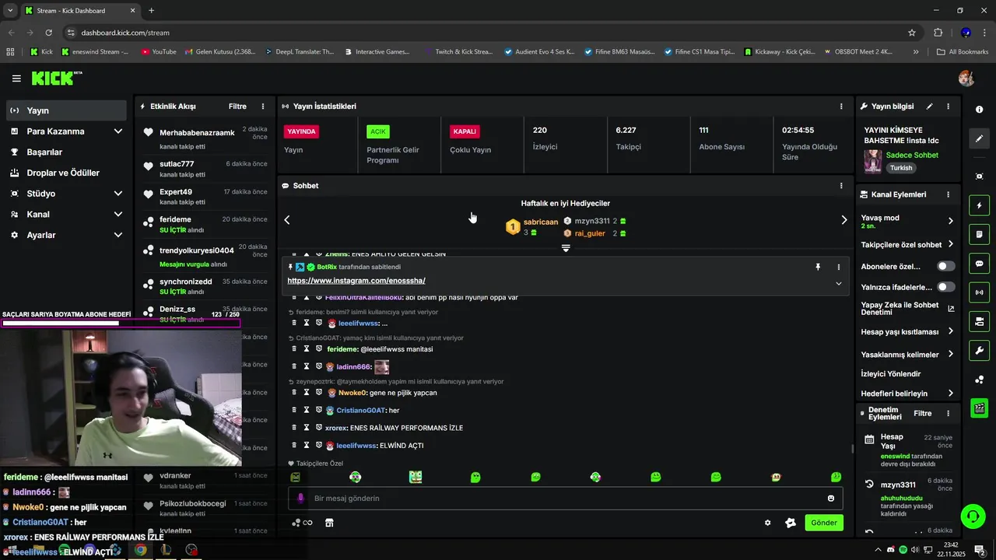The height and width of the screenshot is (560, 996).
Task: Open İzleyici Yönlendir
Action: (x=891, y=374)
